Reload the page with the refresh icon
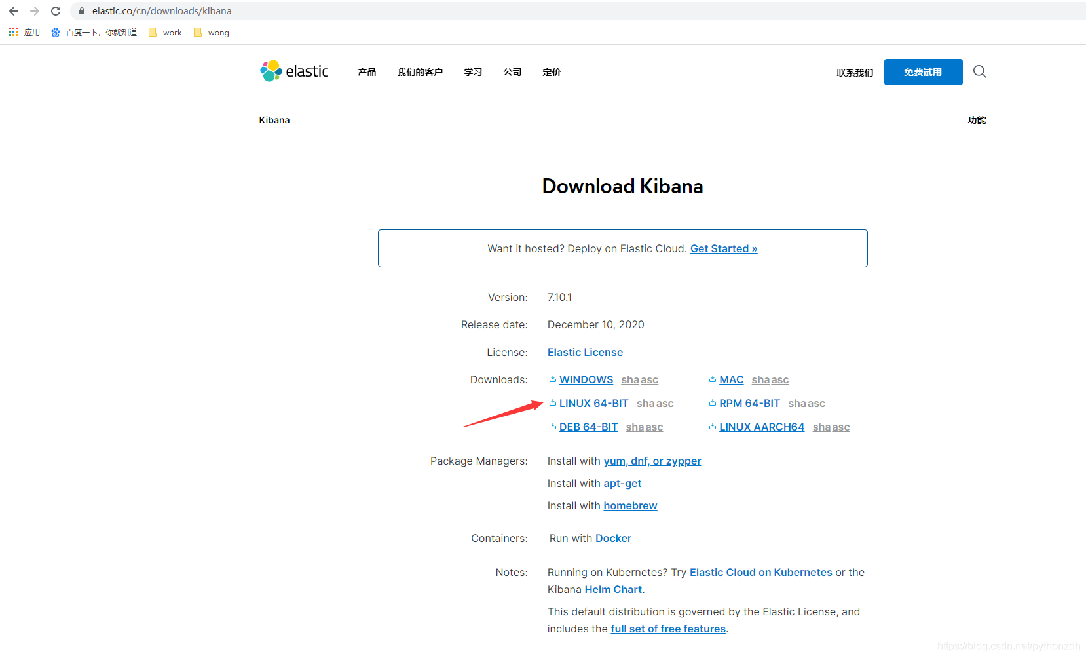 [56, 11]
